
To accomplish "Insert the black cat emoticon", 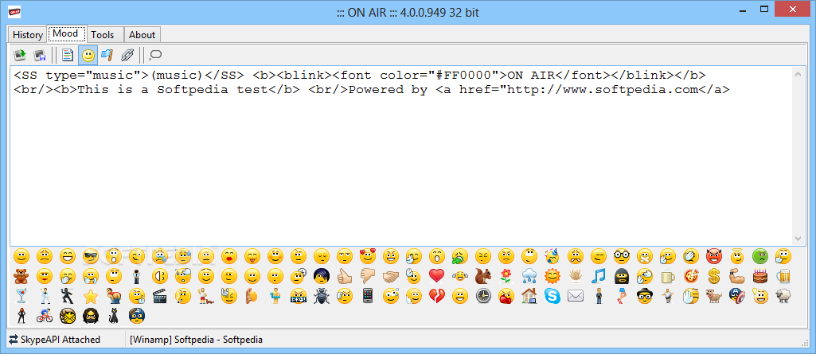I will pyautogui.click(x=114, y=314).
